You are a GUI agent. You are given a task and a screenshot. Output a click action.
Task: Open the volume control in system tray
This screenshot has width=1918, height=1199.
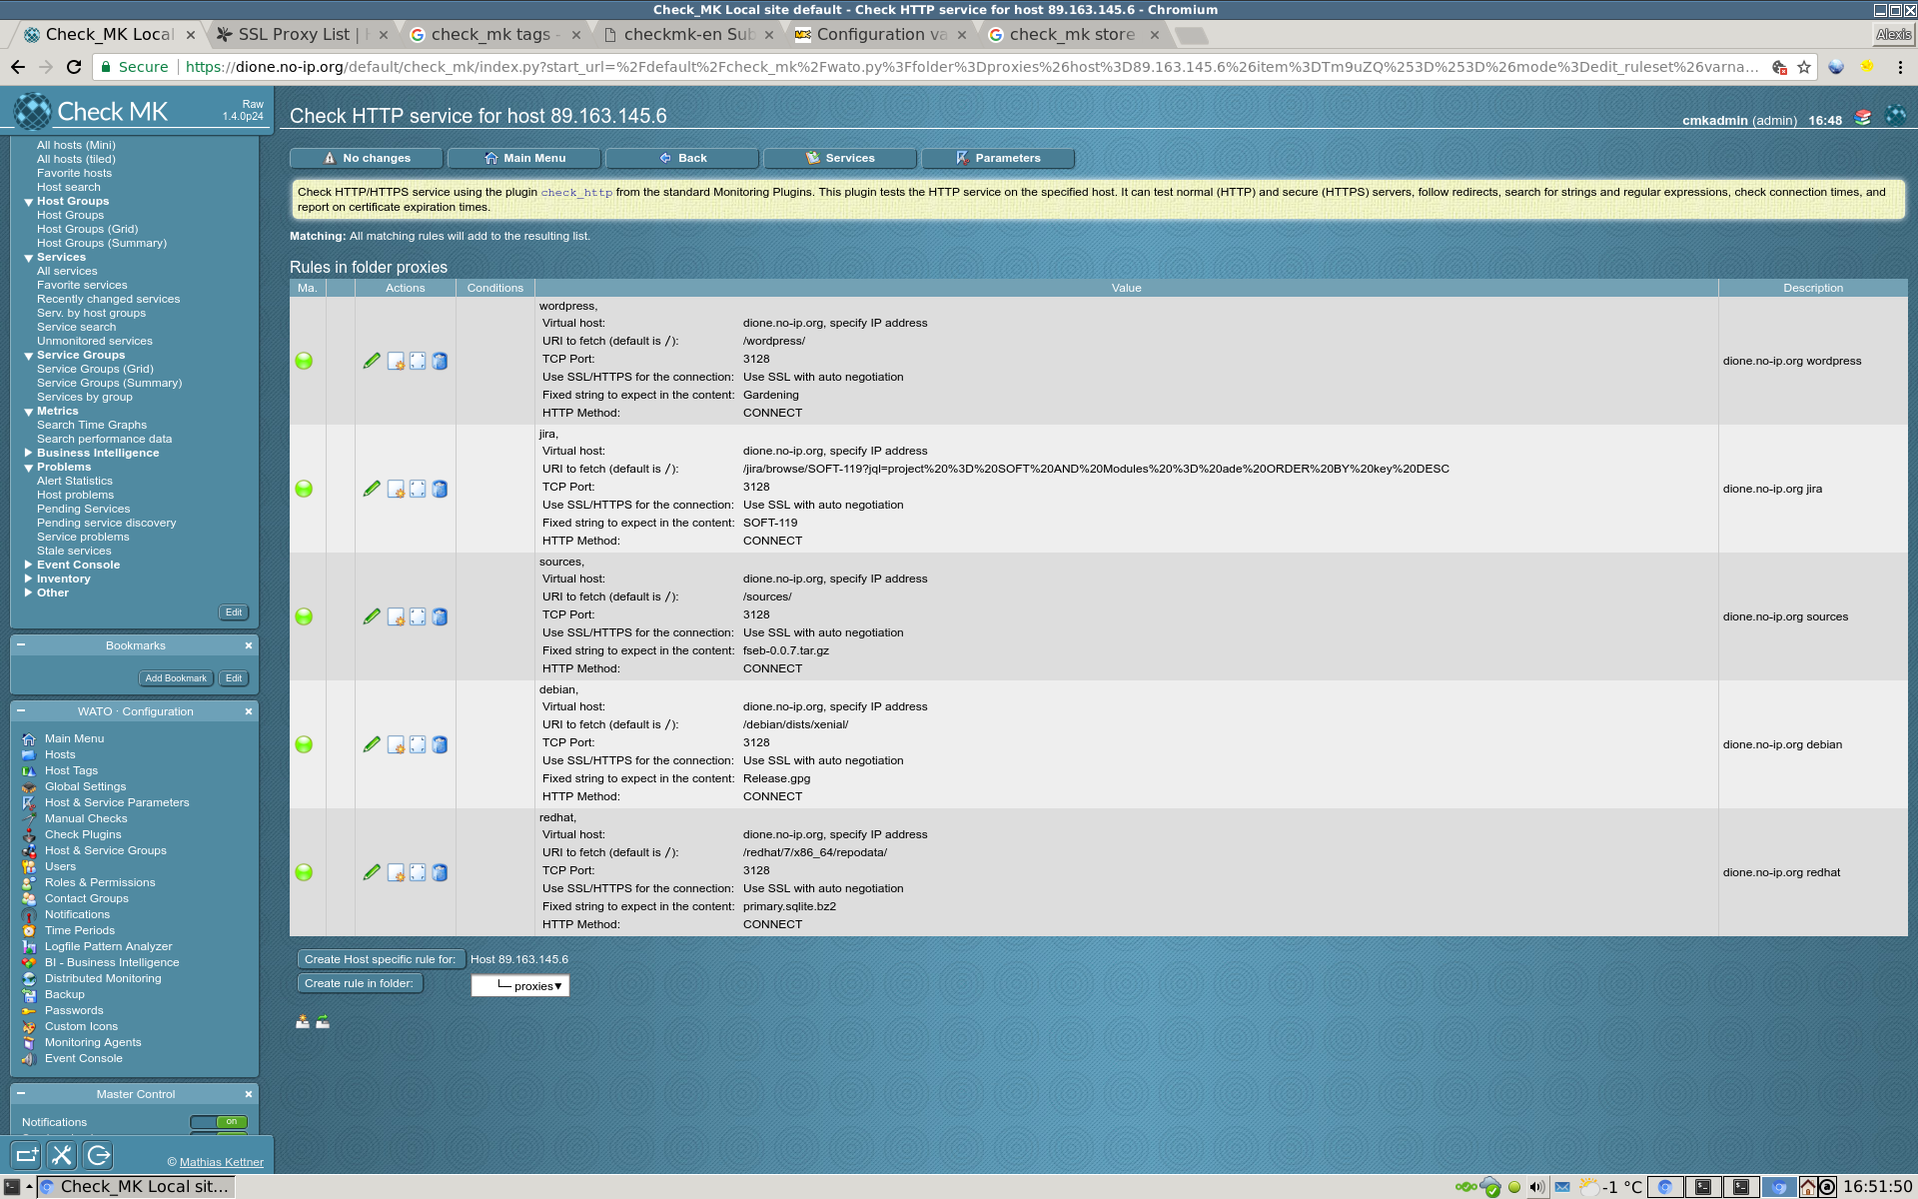pyautogui.click(x=1537, y=1187)
